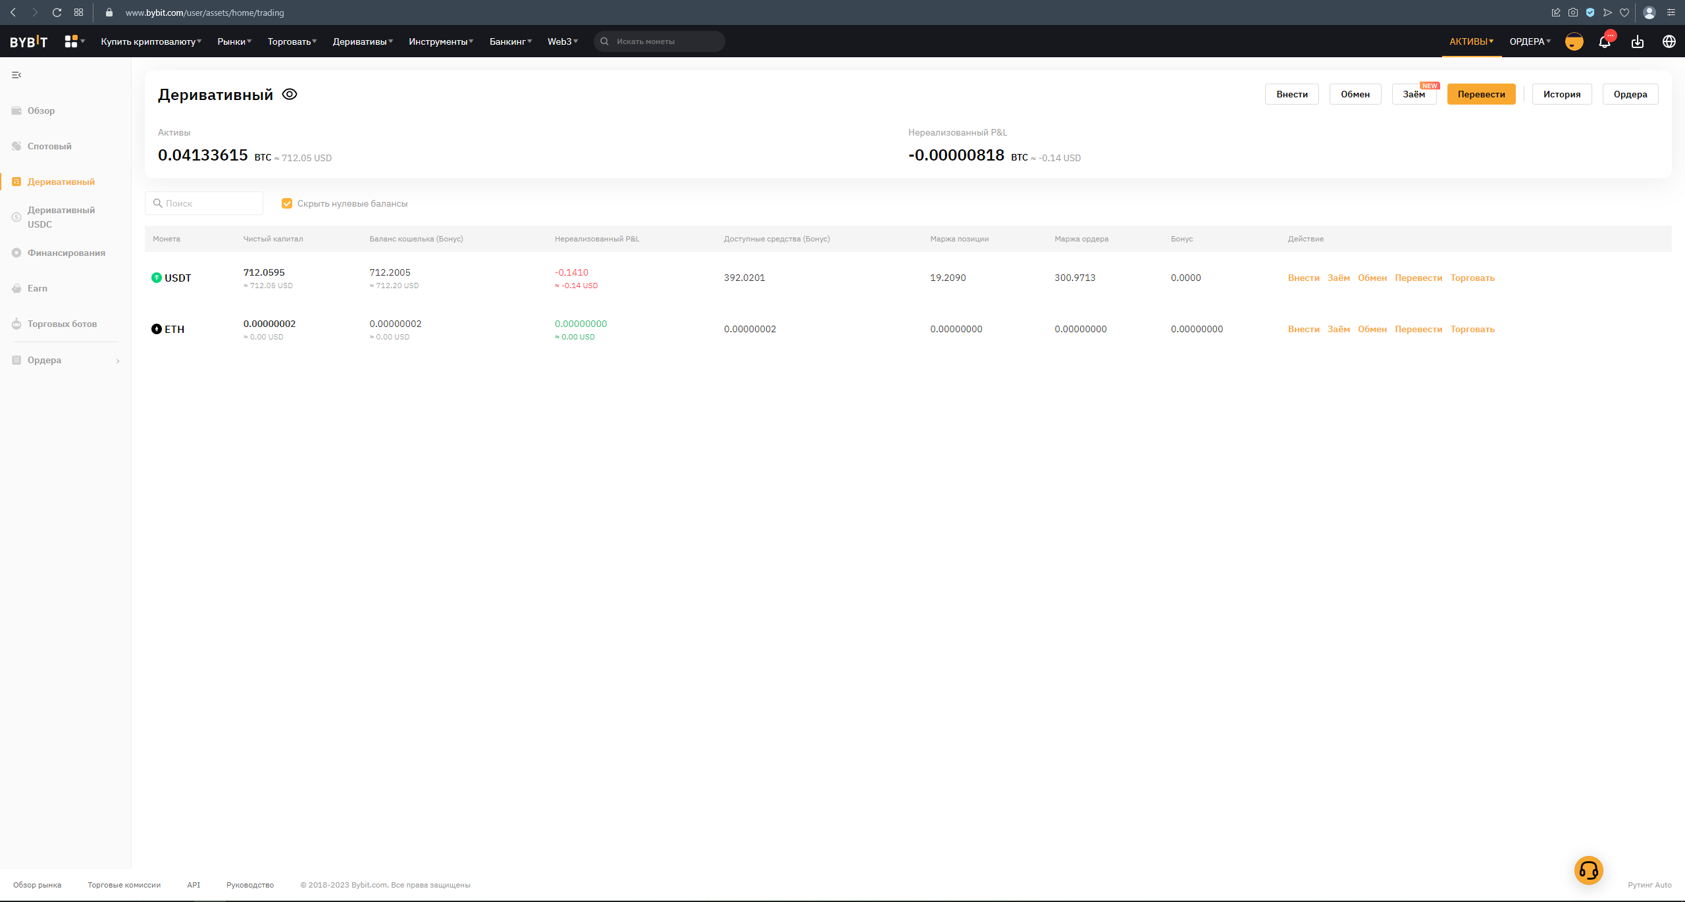
Task: Open the live support headset chat
Action: click(x=1588, y=870)
